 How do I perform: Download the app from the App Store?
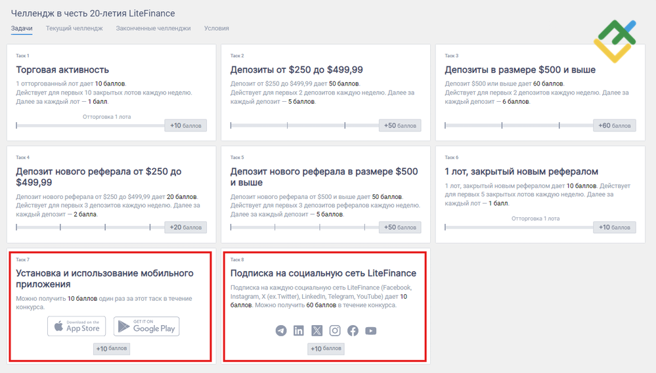(x=77, y=326)
